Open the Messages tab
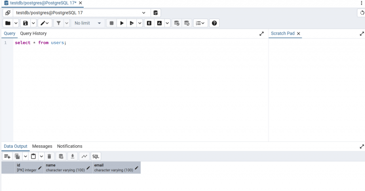Screen dimensions: 365x191 [x=42, y=146]
